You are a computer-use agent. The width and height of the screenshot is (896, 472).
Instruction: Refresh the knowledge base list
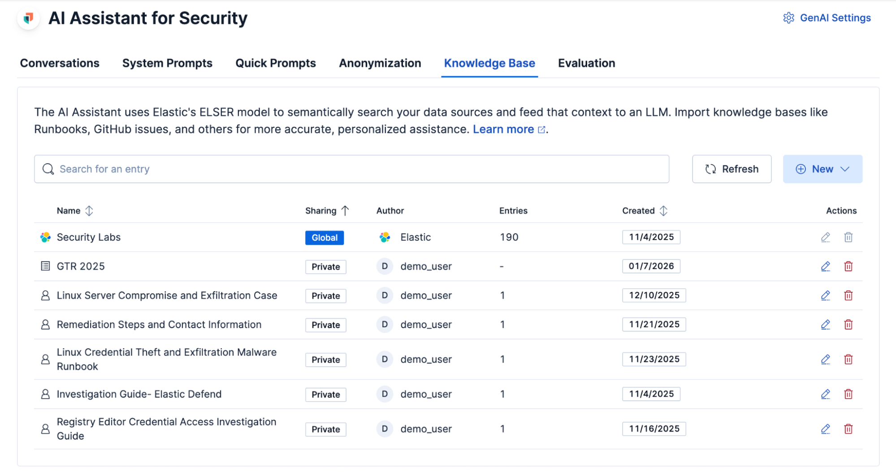[x=732, y=169]
